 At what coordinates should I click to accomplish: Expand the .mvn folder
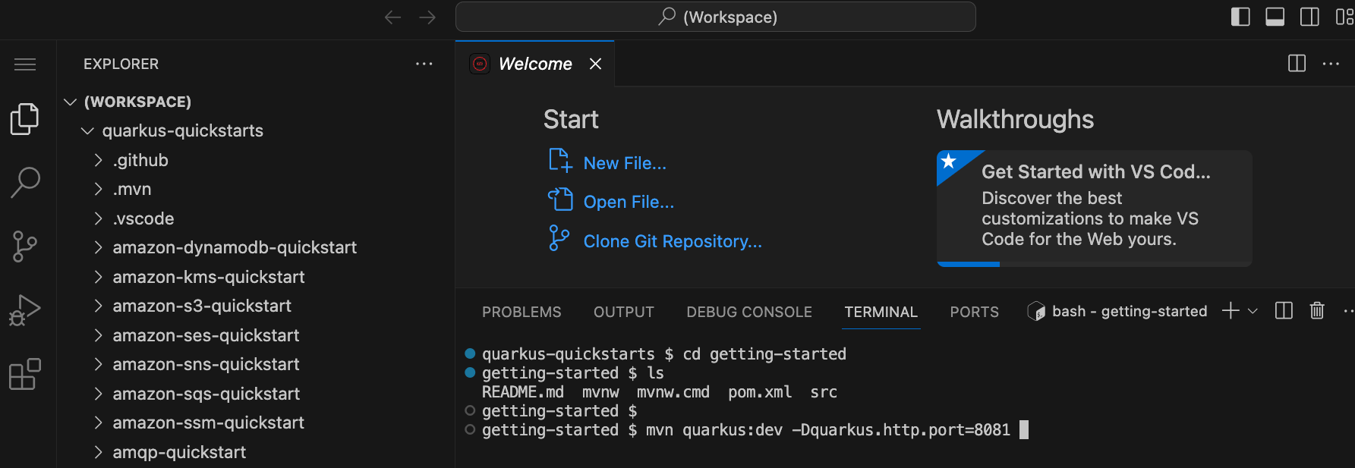tap(98, 189)
